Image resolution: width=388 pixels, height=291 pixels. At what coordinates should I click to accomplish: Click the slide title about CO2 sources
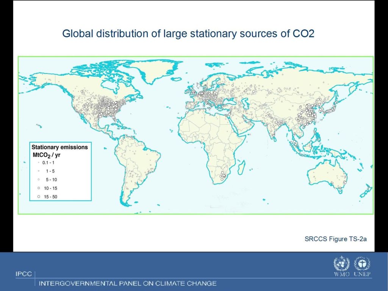point(188,34)
